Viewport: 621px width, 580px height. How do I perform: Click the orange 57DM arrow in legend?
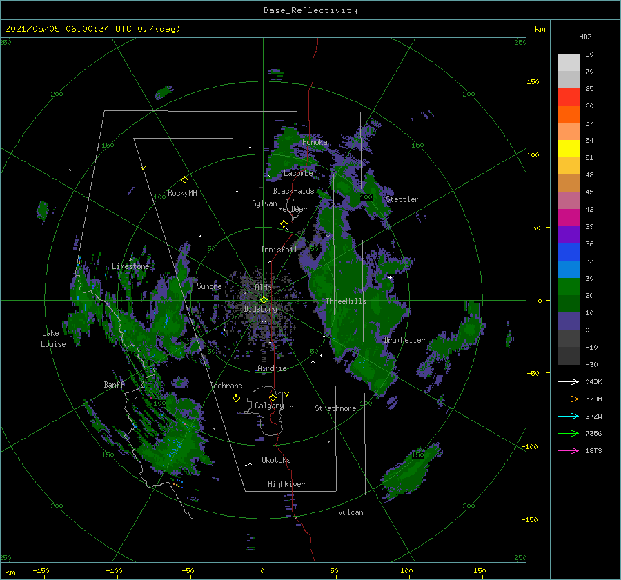[x=569, y=399]
